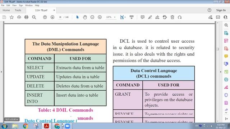Print the document
This screenshot has height=129, width=230.
pyautogui.click(x=26, y=17)
